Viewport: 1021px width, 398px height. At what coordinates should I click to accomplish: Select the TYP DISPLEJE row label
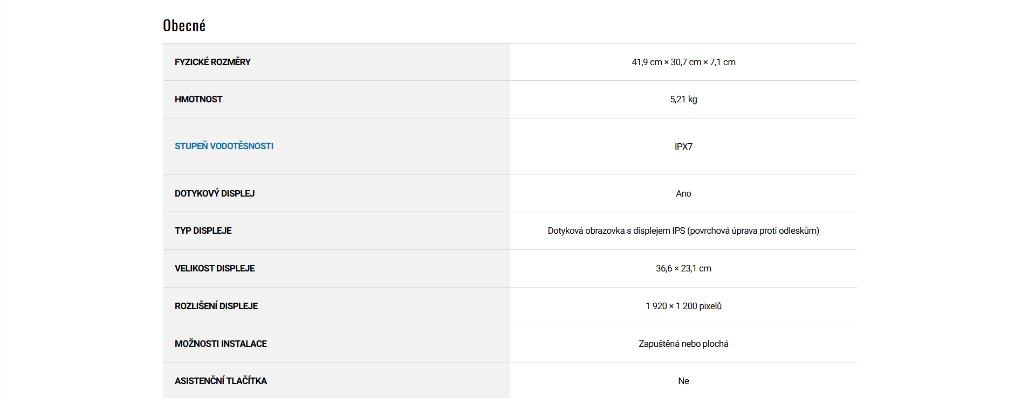[x=203, y=231]
